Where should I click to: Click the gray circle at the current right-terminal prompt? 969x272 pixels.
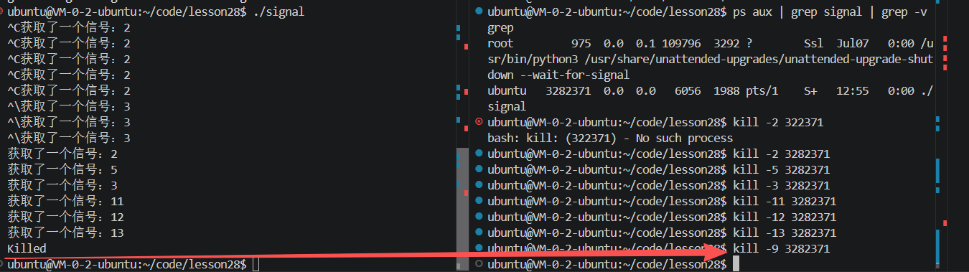pos(479,264)
